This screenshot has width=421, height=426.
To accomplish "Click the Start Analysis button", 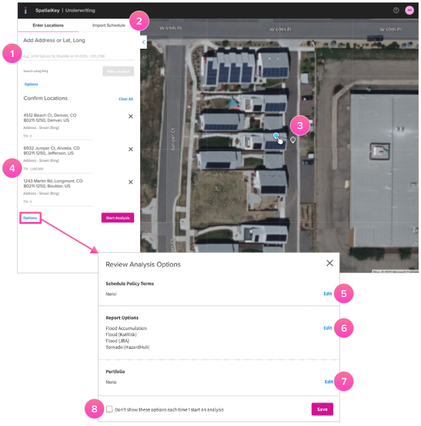I will pos(117,217).
